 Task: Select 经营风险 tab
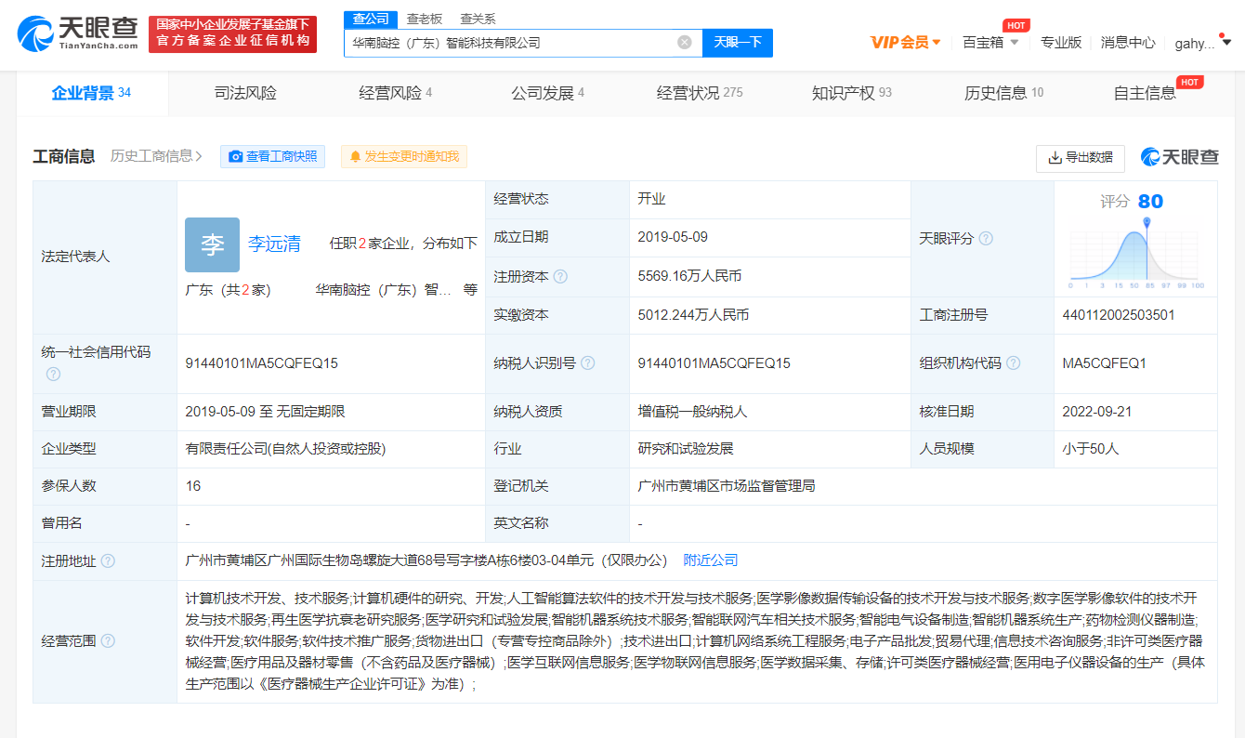tap(396, 93)
